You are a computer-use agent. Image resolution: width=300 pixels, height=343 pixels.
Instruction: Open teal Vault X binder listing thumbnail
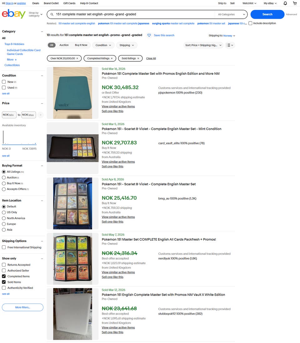[72, 93]
